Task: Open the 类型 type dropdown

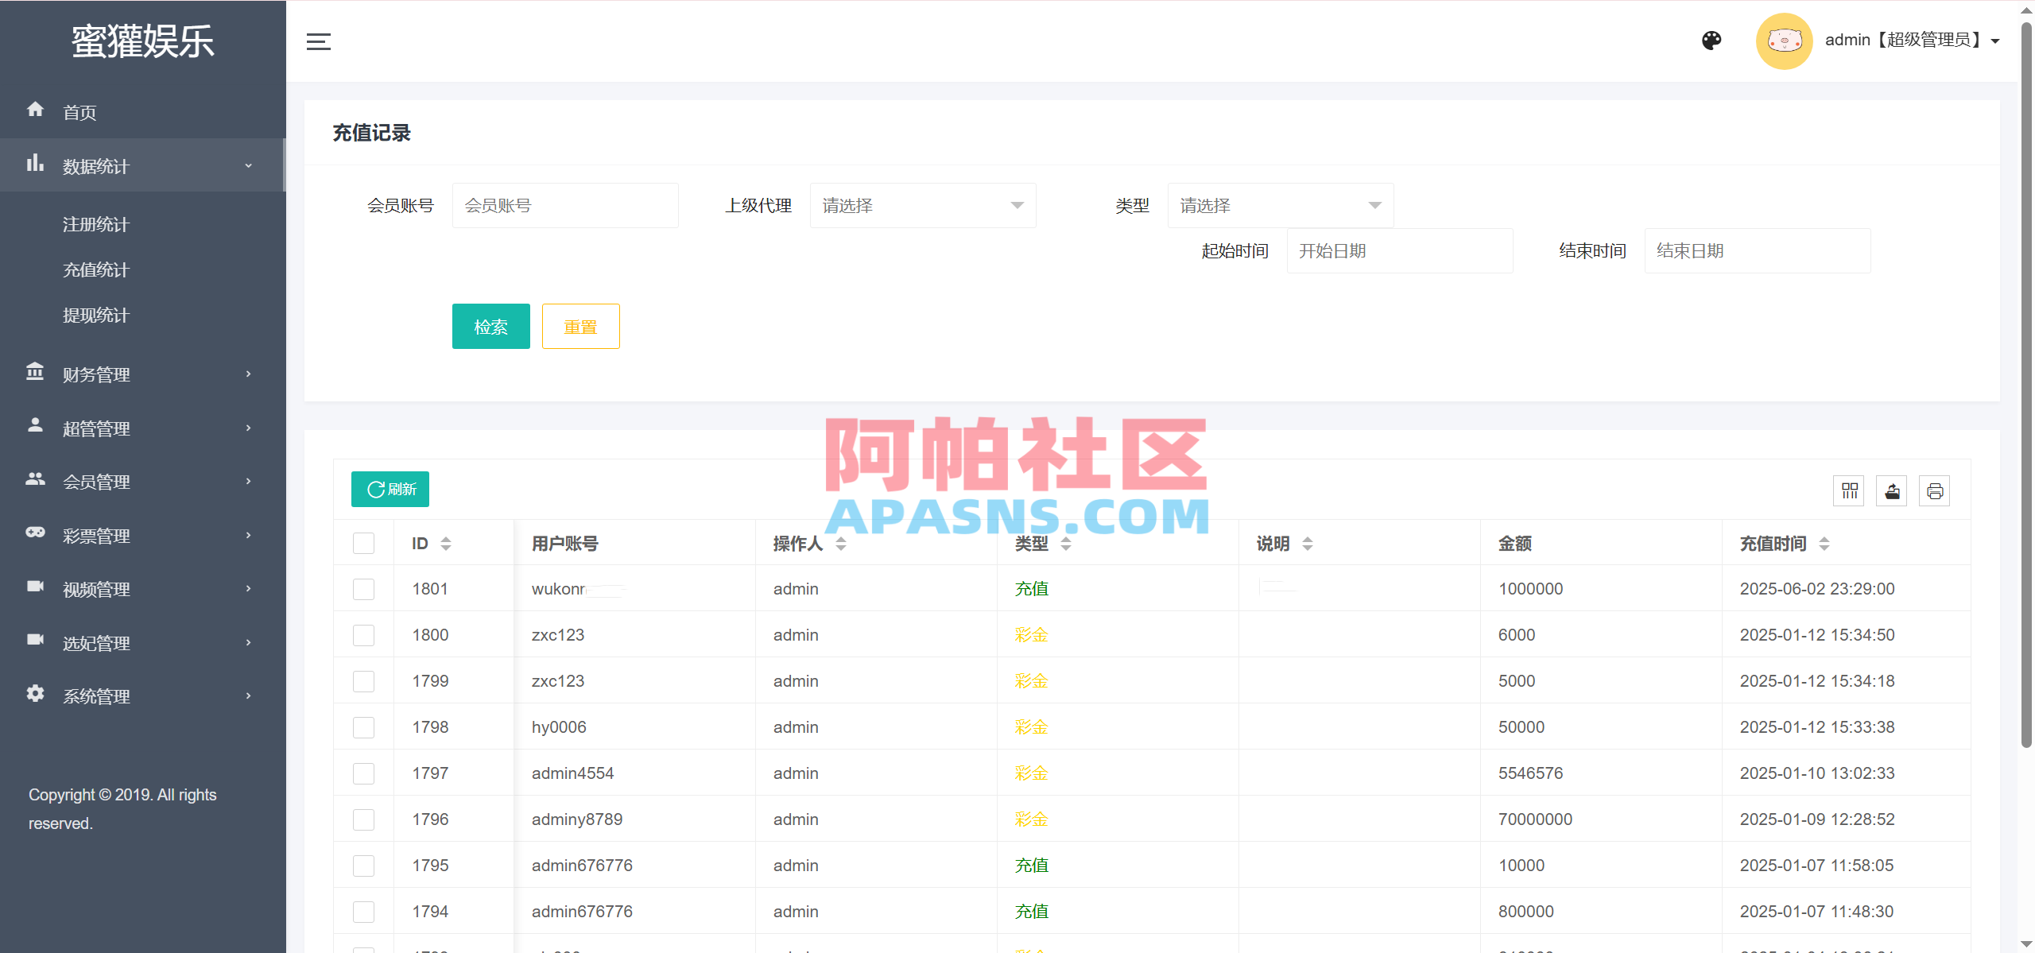Action: [x=1279, y=205]
